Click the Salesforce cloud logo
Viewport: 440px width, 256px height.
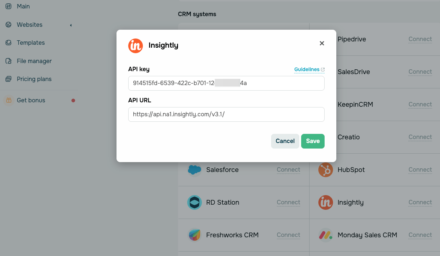click(x=195, y=170)
